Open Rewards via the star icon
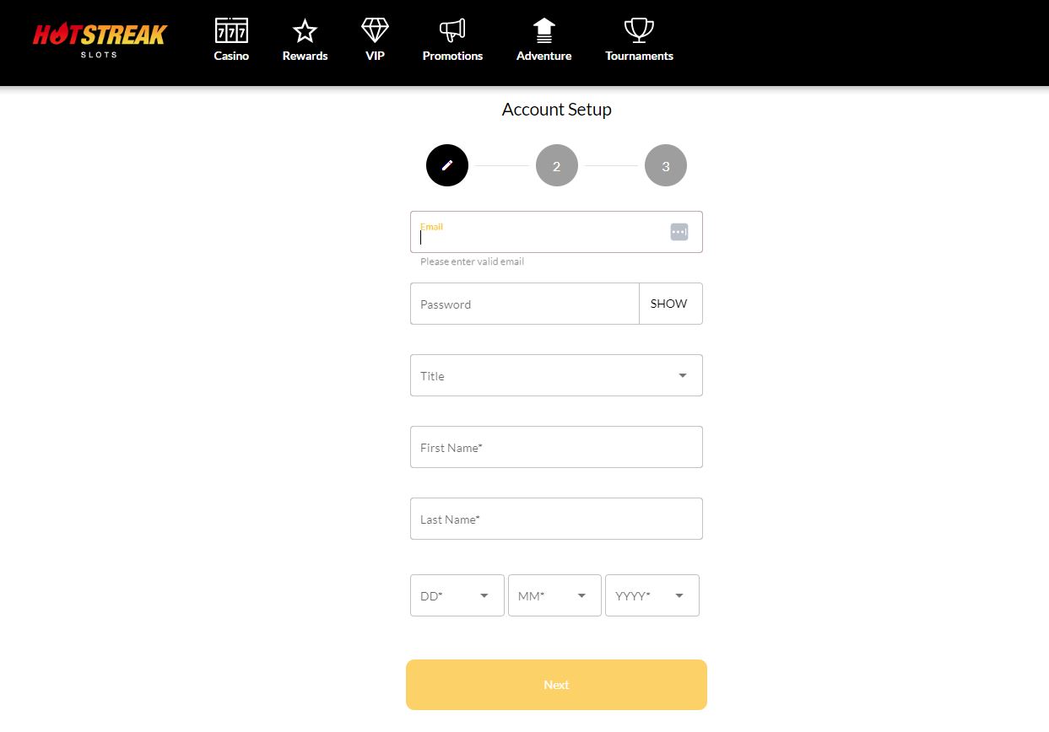Screen dimensions: 1049x732 (305, 31)
